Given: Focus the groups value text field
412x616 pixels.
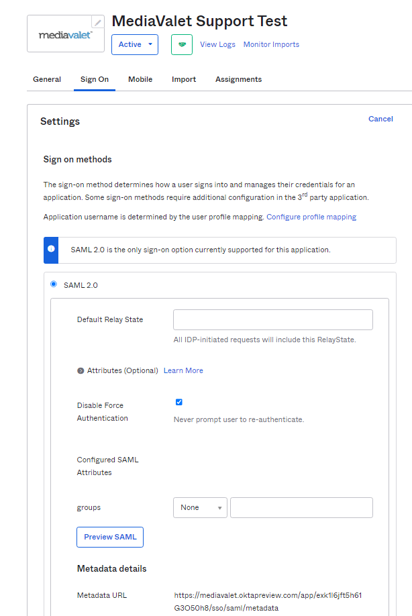Looking at the screenshot, I should click(x=302, y=507).
